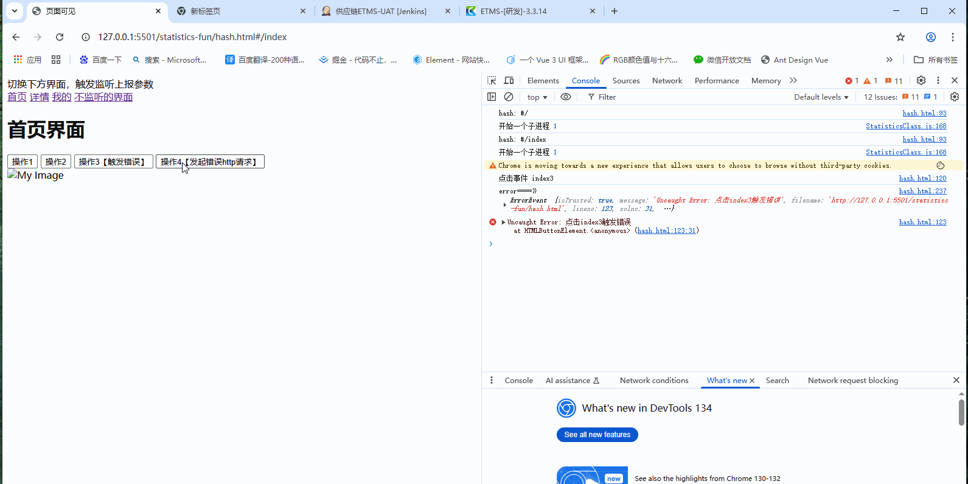This screenshot has width=968, height=484.
Task: View site information icon in address bar
Action: (x=86, y=37)
